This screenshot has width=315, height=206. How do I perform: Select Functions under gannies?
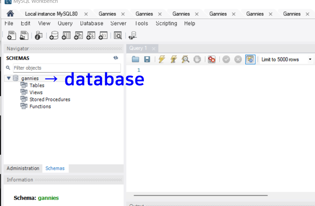coord(40,107)
